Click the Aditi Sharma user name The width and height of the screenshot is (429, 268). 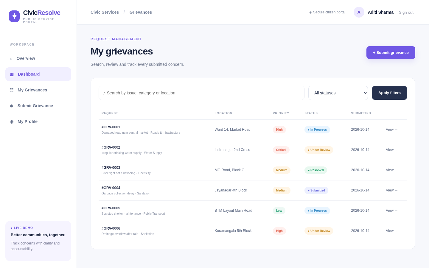381,12
